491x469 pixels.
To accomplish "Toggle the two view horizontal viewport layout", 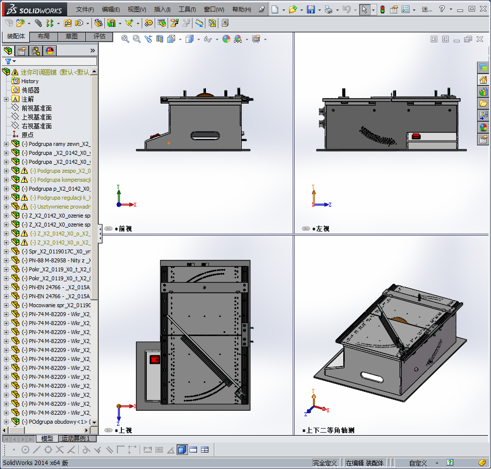I will 193,450.
